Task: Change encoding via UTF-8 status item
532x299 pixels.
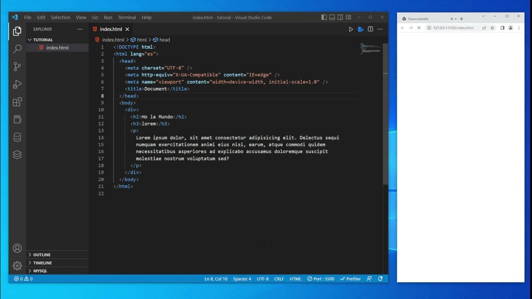Action: [x=263, y=279]
